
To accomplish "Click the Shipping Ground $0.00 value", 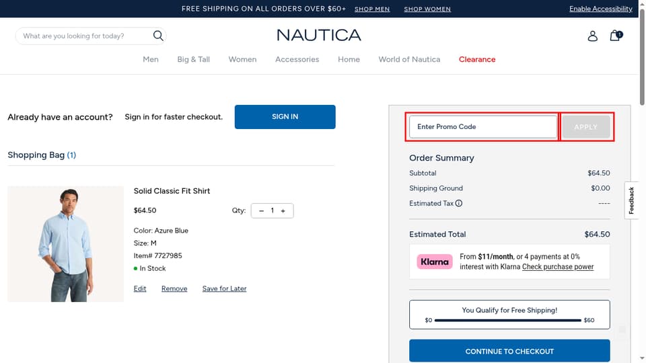I will tap(600, 188).
